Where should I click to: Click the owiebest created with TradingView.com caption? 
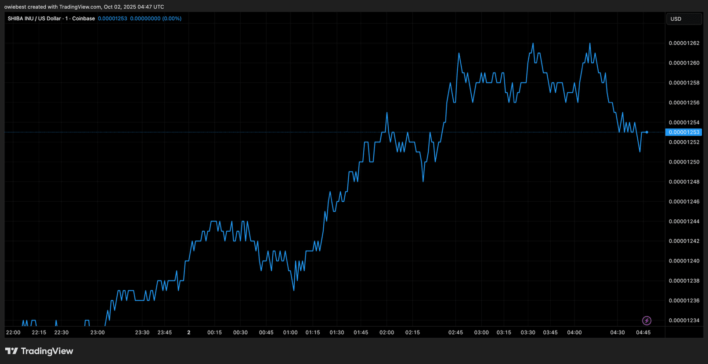coord(84,7)
